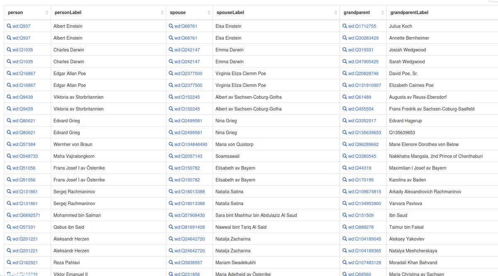Click the magnifier icon beside wd:Q6892571
Viewport: 498px width, 276px height.
tap(9, 215)
